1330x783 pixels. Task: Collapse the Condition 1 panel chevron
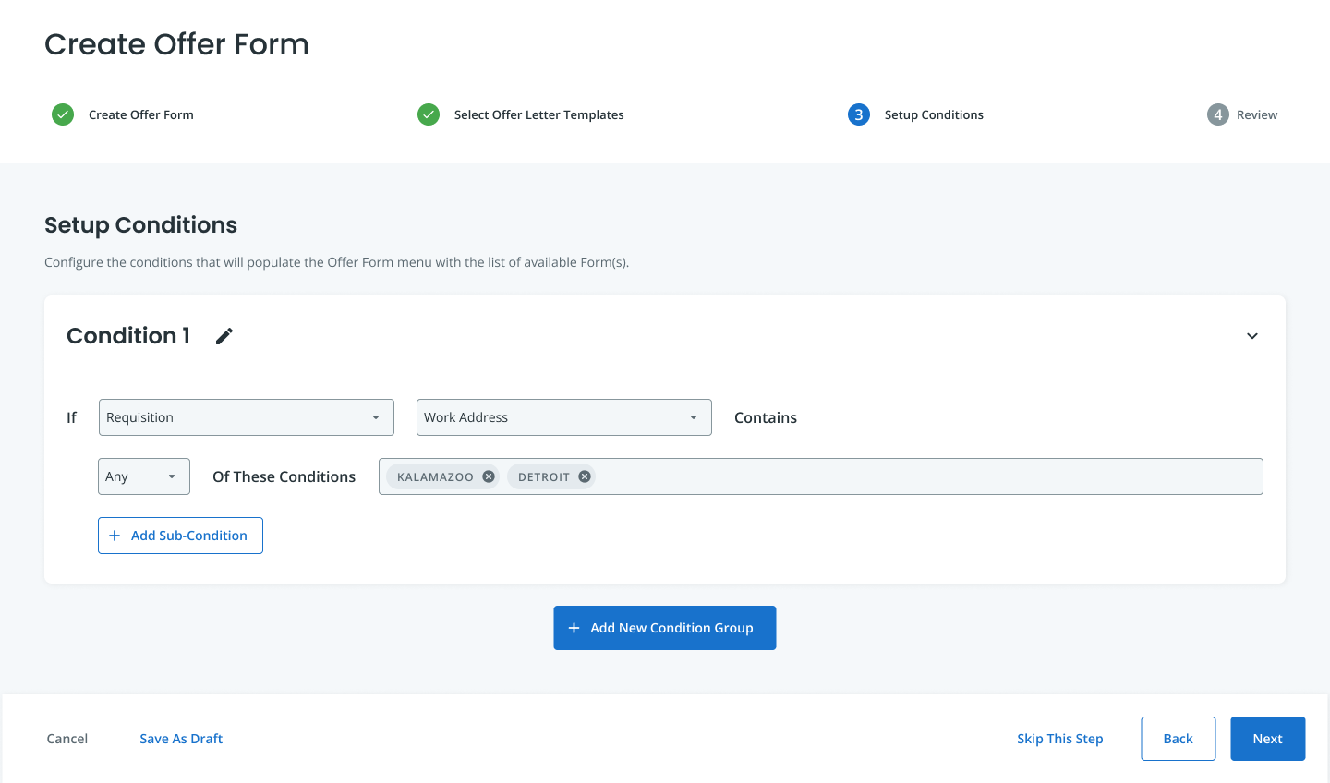pyautogui.click(x=1252, y=336)
